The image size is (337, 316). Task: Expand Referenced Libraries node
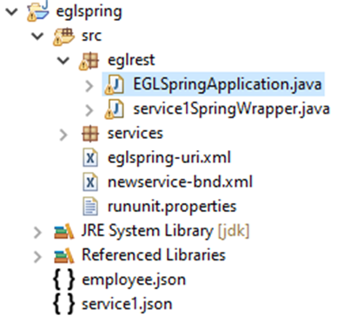pyautogui.click(x=37, y=256)
